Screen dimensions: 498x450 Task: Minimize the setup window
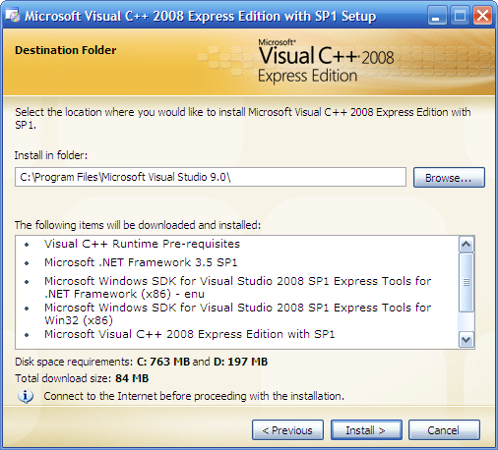tap(437, 16)
